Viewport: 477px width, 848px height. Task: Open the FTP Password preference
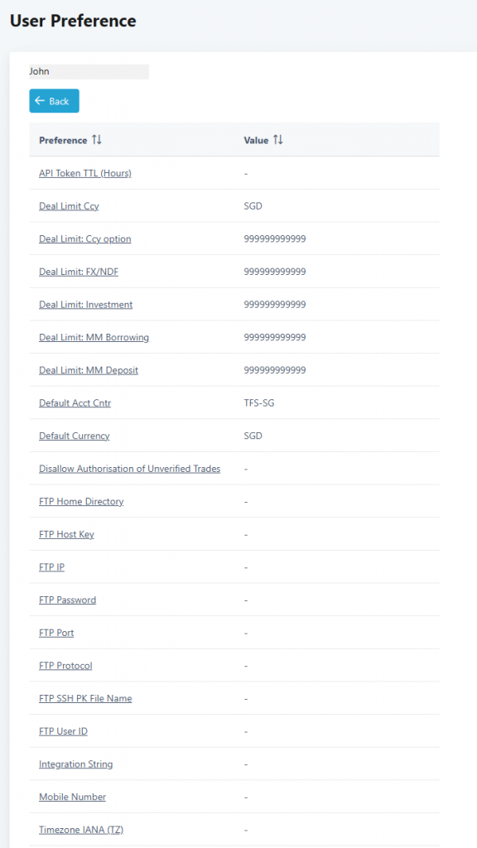[x=67, y=600]
